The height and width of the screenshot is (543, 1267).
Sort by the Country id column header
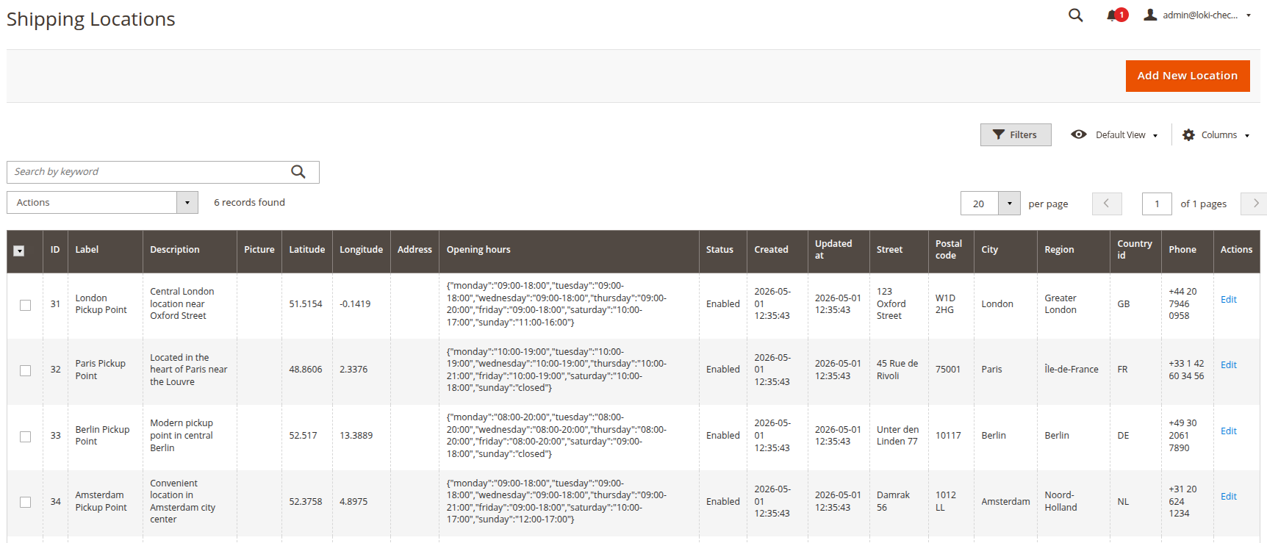pyautogui.click(x=1135, y=250)
